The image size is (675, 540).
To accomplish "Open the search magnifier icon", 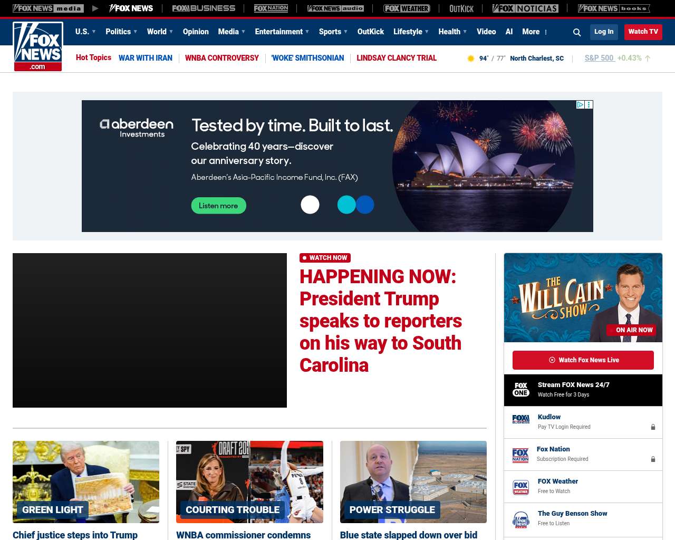I will pos(577,32).
